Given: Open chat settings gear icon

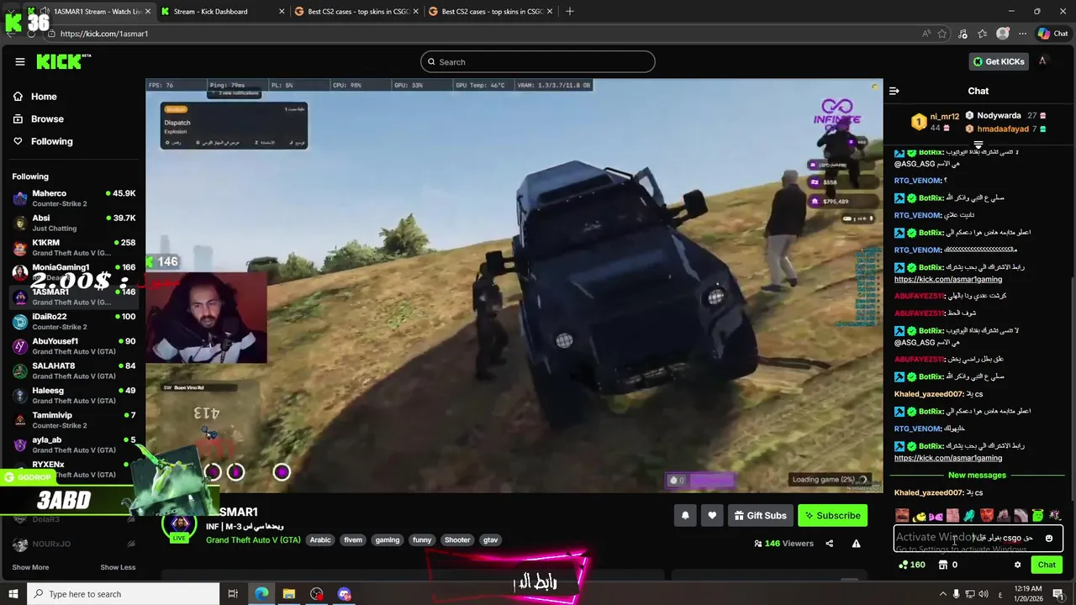Looking at the screenshot, I should (1017, 565).
